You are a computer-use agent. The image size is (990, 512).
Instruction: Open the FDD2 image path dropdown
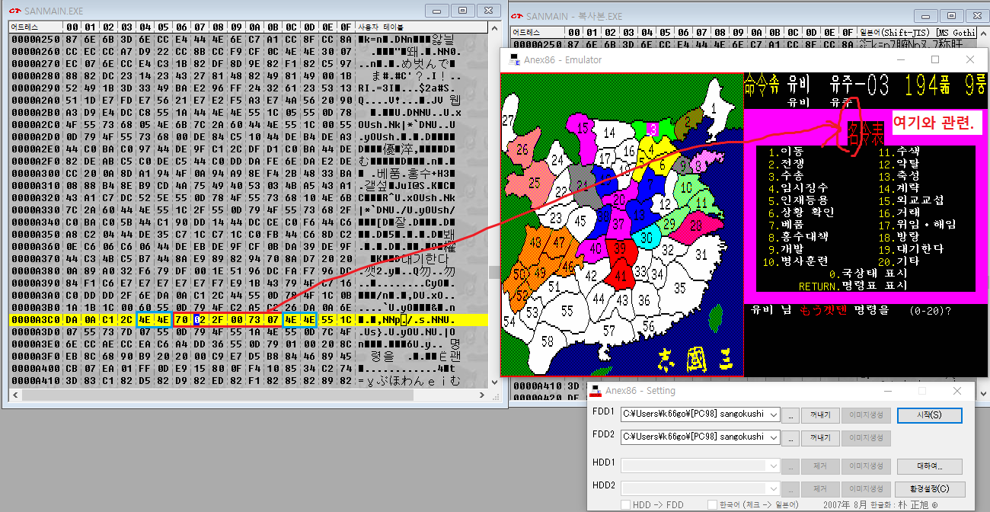point(774,437)
